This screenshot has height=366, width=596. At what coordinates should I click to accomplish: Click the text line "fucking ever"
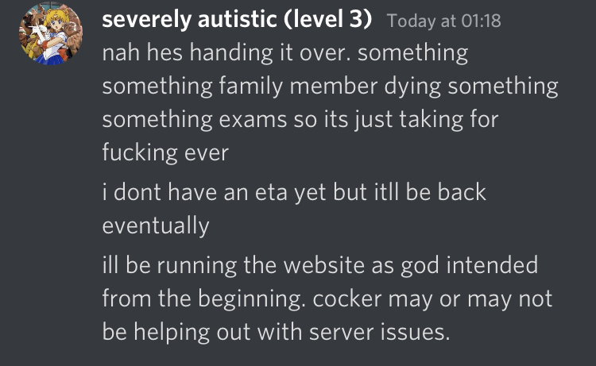pos(165,152)
